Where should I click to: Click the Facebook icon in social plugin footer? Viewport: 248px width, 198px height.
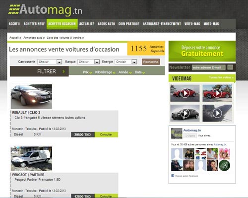point(173,176)
